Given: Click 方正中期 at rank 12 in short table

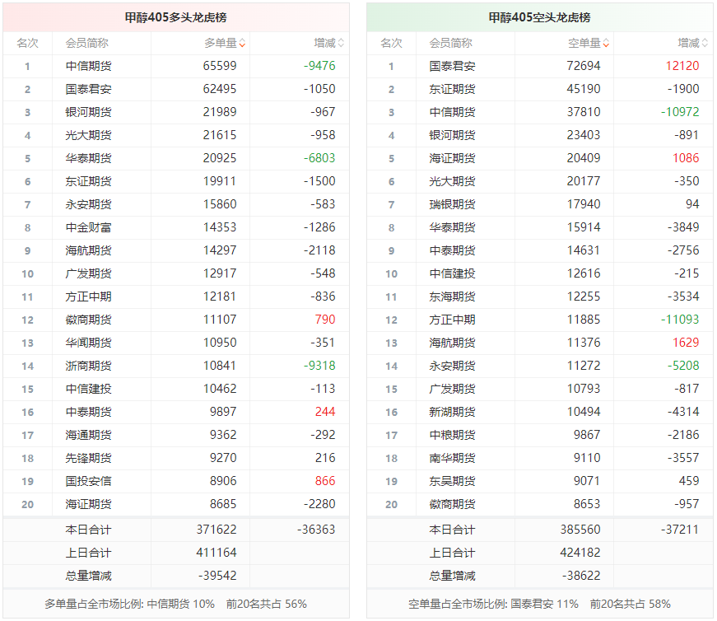Looking at the screenshot, I should (x=453, y=320).
